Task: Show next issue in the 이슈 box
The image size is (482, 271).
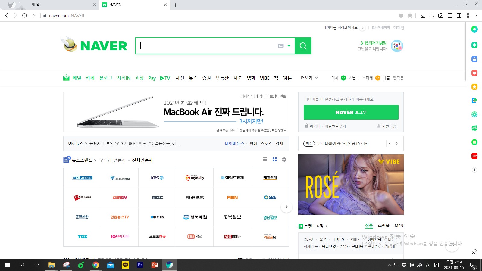Action: tap(397, 144)
